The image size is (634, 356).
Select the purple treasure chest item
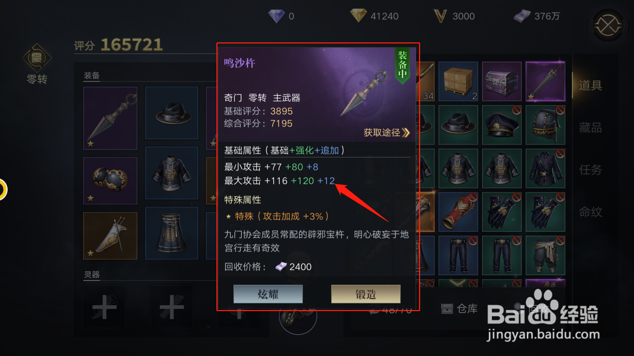click(502, 81)
